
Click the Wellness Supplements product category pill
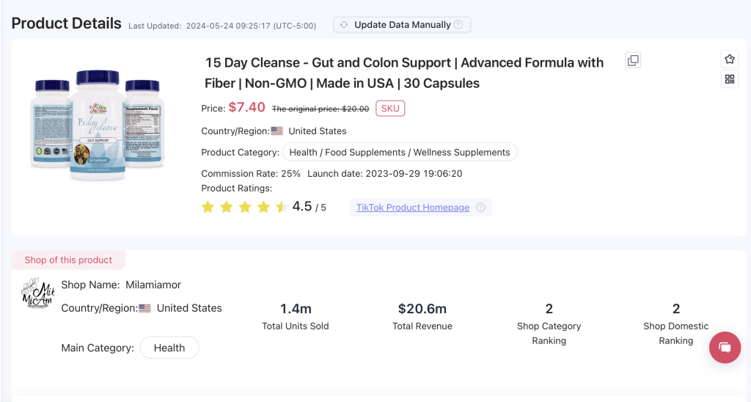pos(400,153)
